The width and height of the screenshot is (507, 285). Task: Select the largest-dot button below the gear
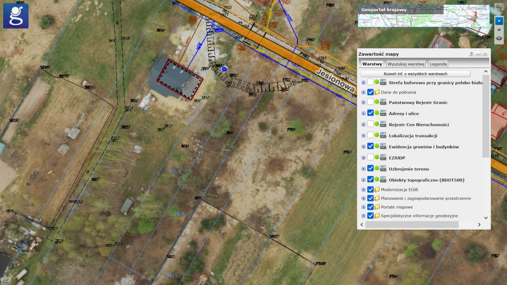499,39
